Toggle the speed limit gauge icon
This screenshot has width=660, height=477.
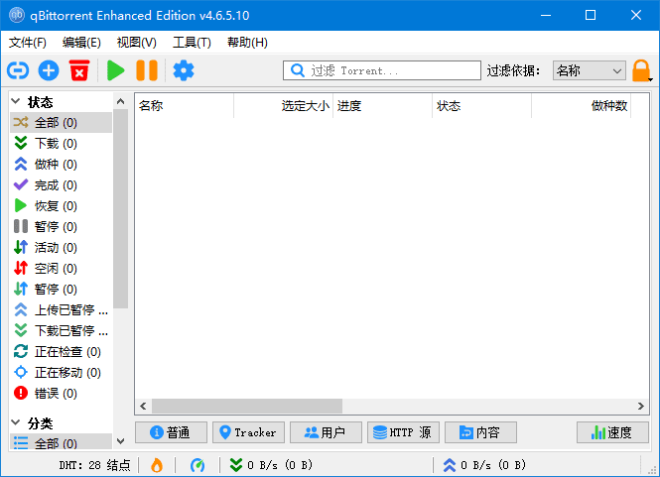pyautogui.click(x=198, y=464)
